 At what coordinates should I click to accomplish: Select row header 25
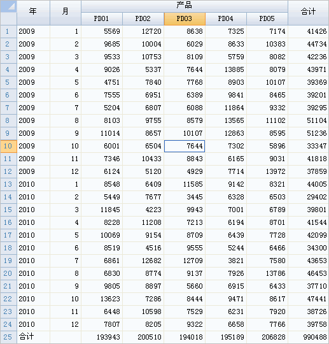8,337
